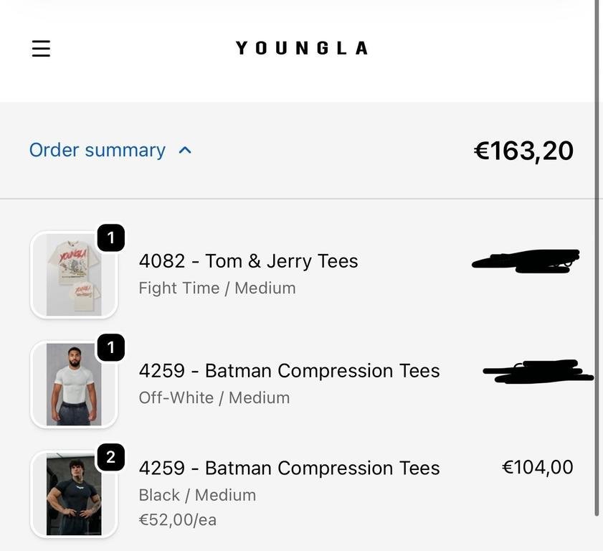
Task: Open the Black Batman tee thumbnail
Action: click(73, 494)
